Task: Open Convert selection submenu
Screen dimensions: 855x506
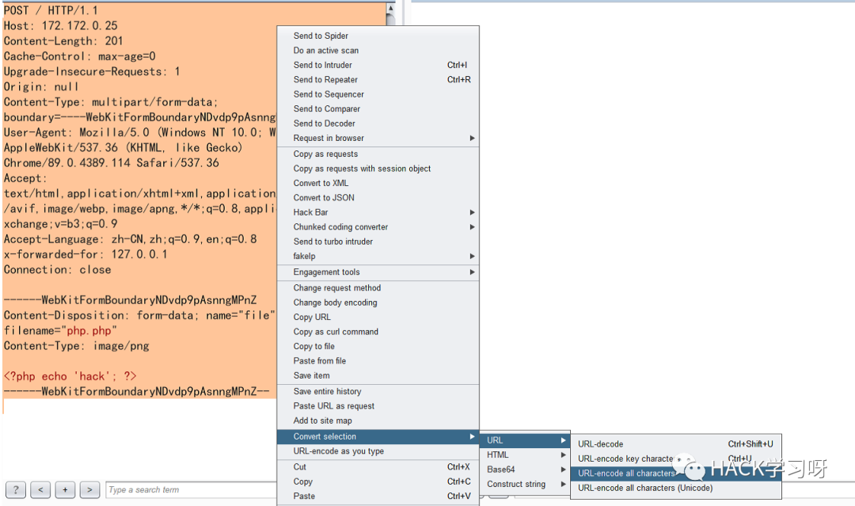Action: coord(378,437)
